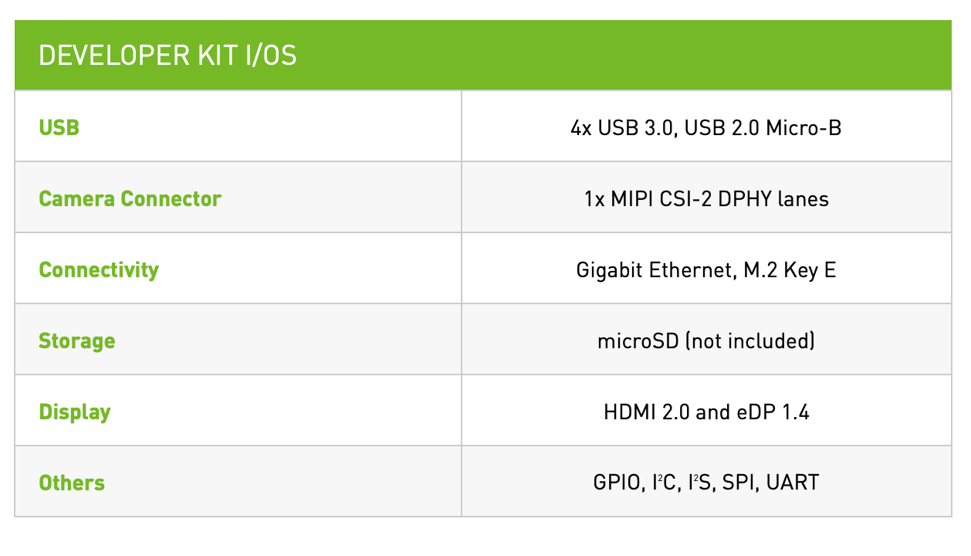Select the "HDMI 2.0" text
971x556 pixels.
point(647,412)
